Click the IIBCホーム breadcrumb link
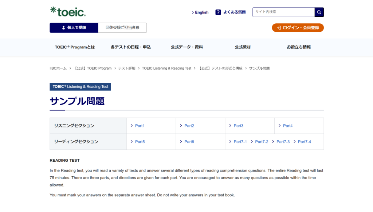 click(x=58, y=68)
